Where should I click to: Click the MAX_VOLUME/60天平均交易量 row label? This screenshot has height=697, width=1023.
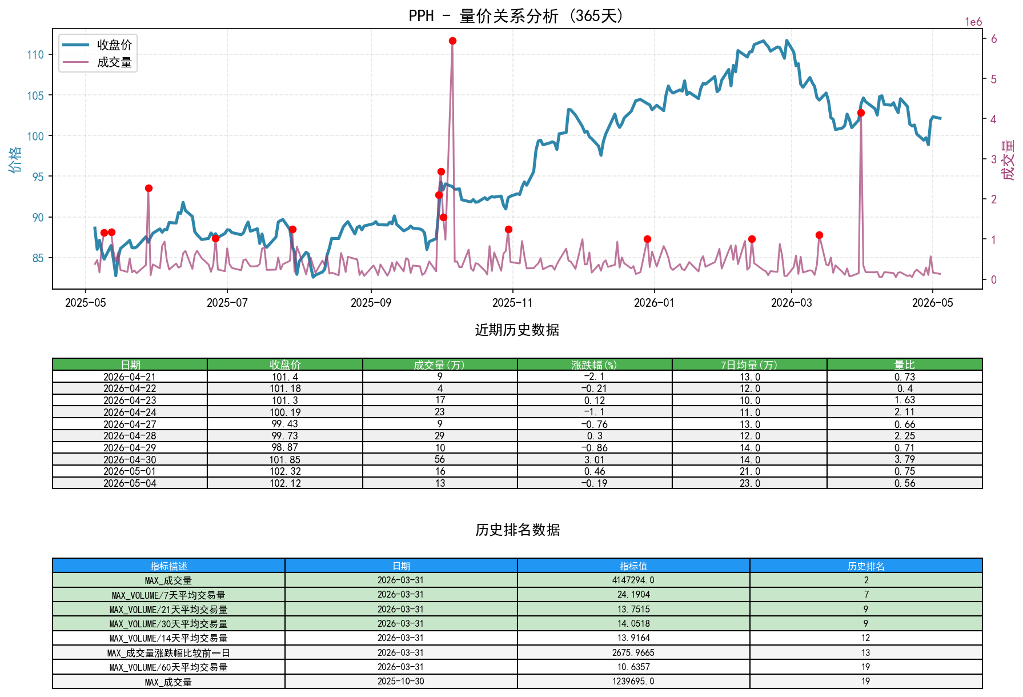tap(169, 667)
